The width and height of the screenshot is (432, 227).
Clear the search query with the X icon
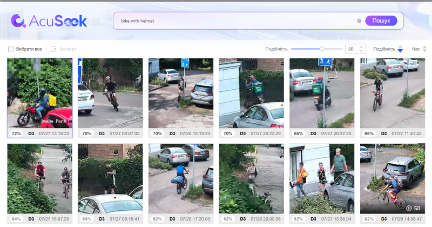click(359, 21)
